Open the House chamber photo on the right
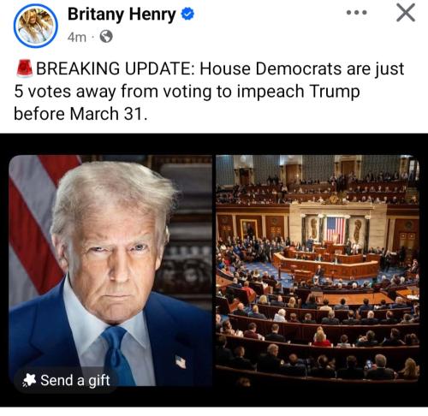428x416 pixels. point(318,268)
